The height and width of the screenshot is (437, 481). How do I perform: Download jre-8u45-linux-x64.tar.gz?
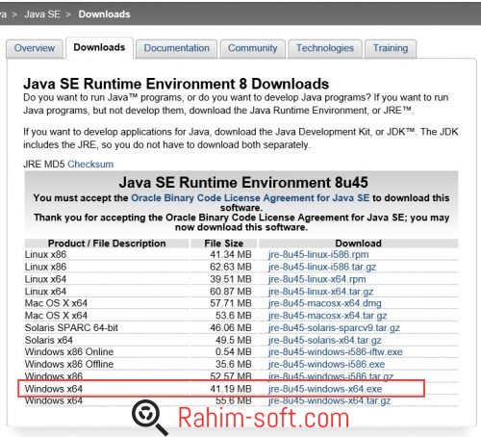(x=320, y=292)
